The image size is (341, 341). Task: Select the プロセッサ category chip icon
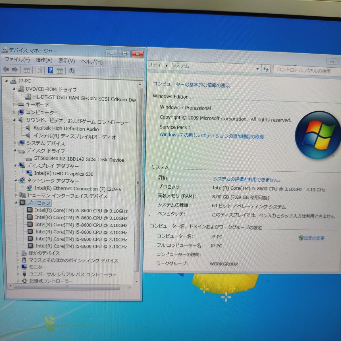coord(22,203)
